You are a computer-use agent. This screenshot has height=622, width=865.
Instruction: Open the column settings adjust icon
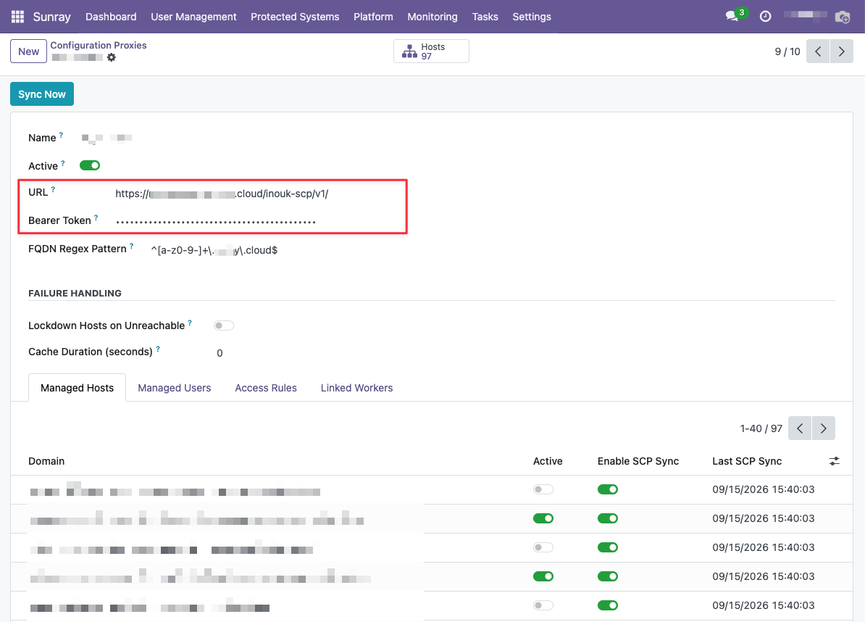834,461
